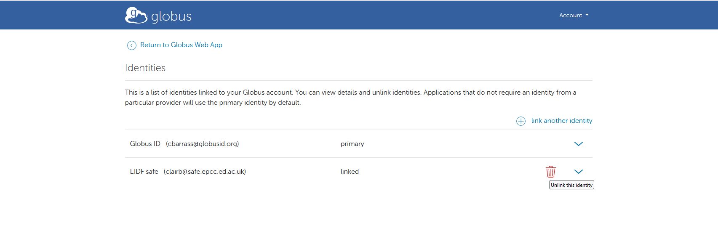Click the cbarrass@globusid.org identity email
The height and width of the screenshot is (231, 718).
click(x=202, y=144)
